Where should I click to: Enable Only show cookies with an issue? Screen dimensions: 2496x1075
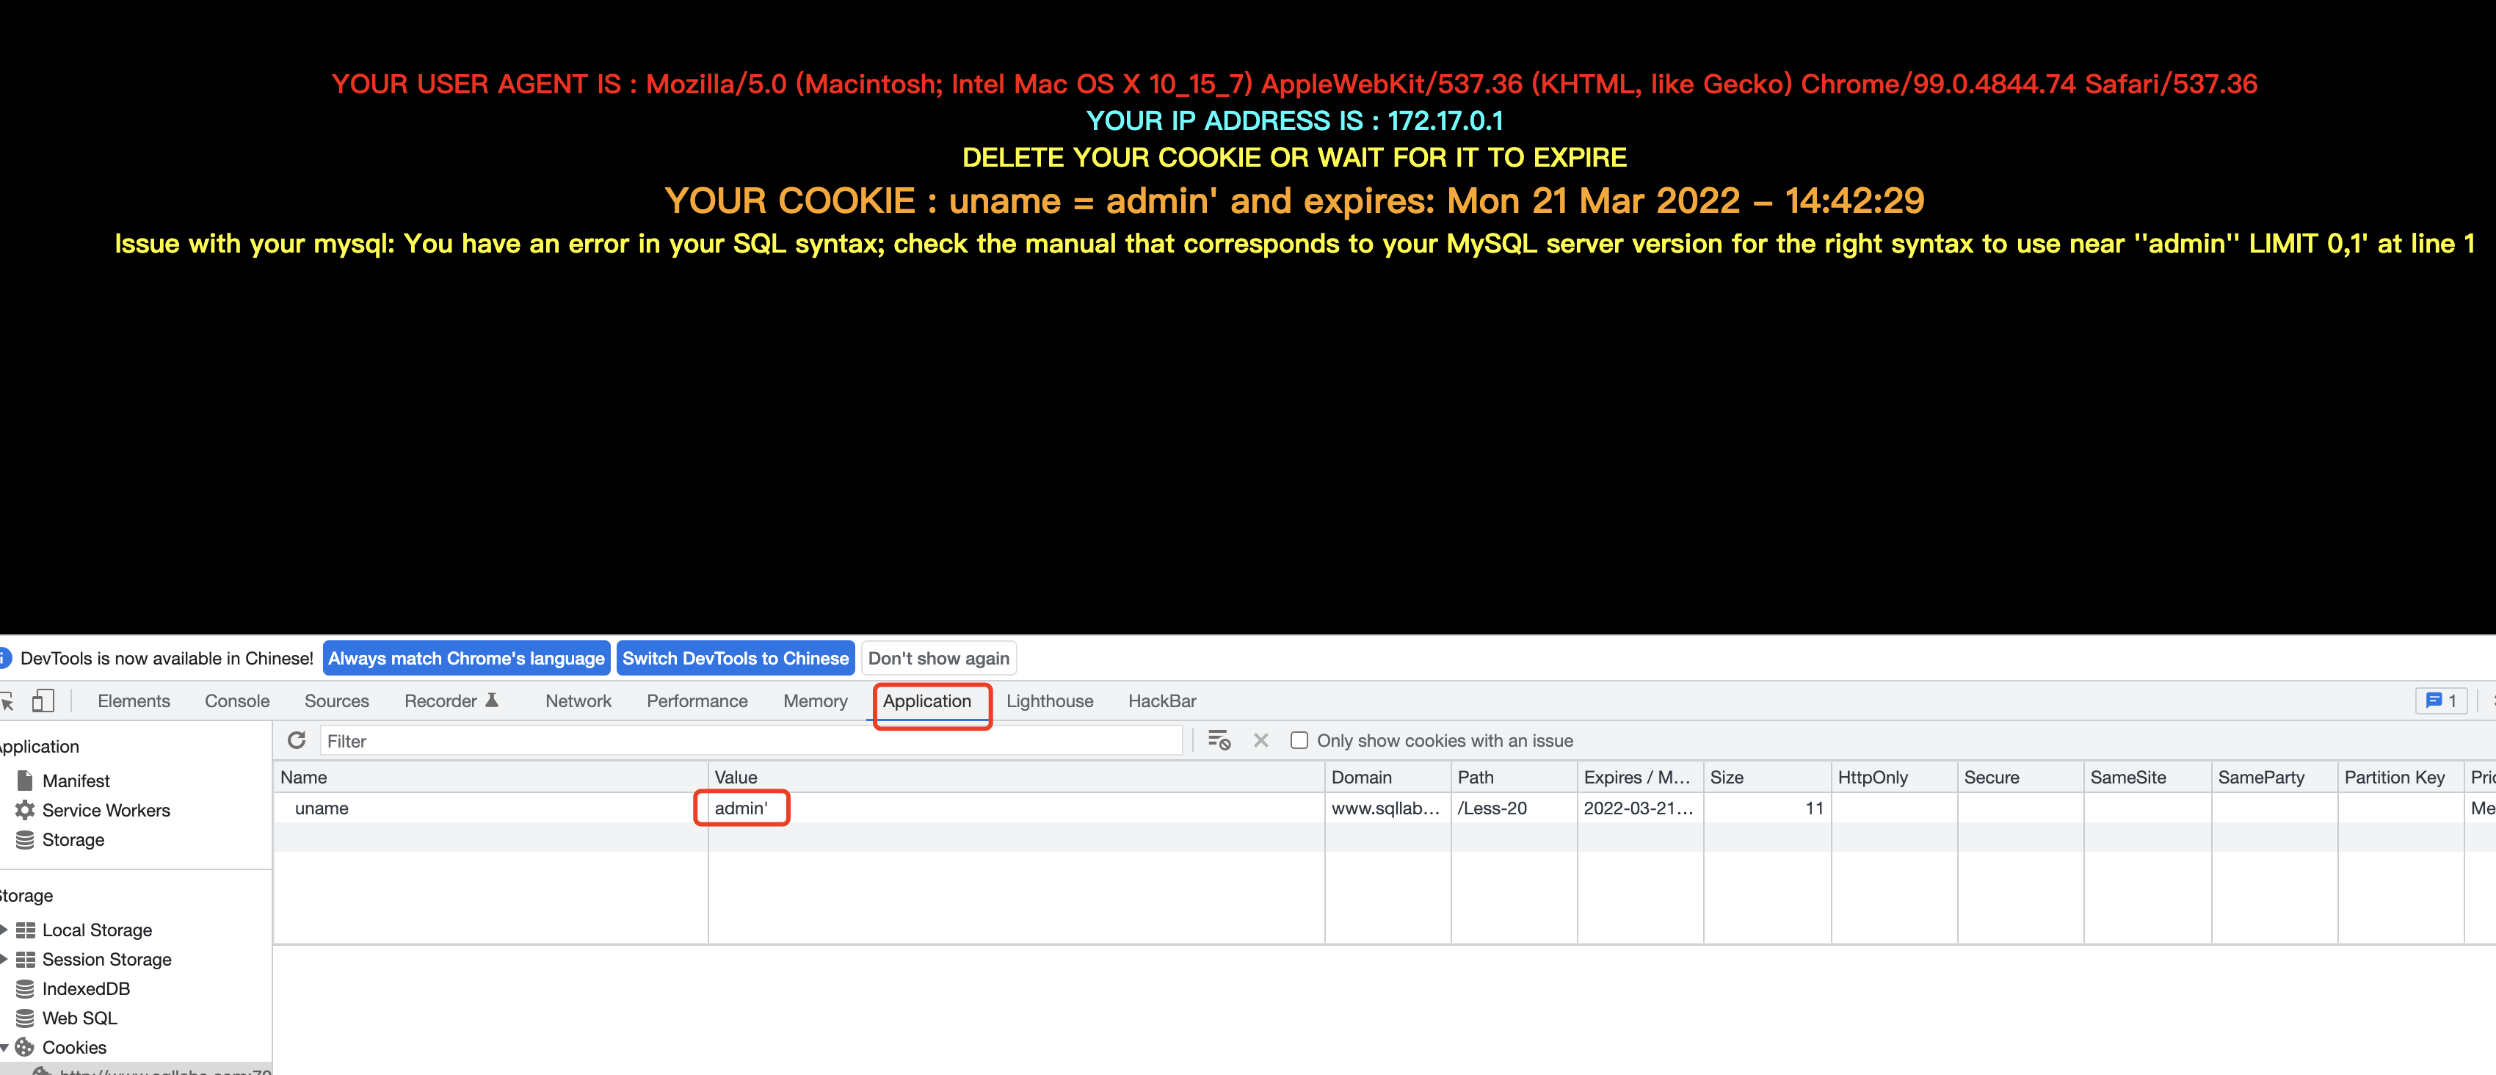click(x=1299, y=741)
